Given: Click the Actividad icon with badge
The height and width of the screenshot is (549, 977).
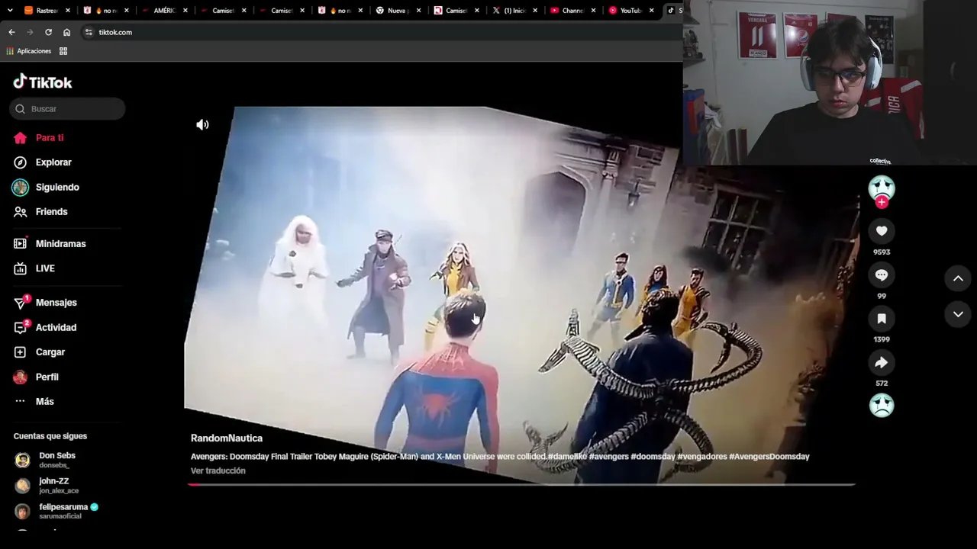Looking at the screenshot, I should [x=21, y=328].
